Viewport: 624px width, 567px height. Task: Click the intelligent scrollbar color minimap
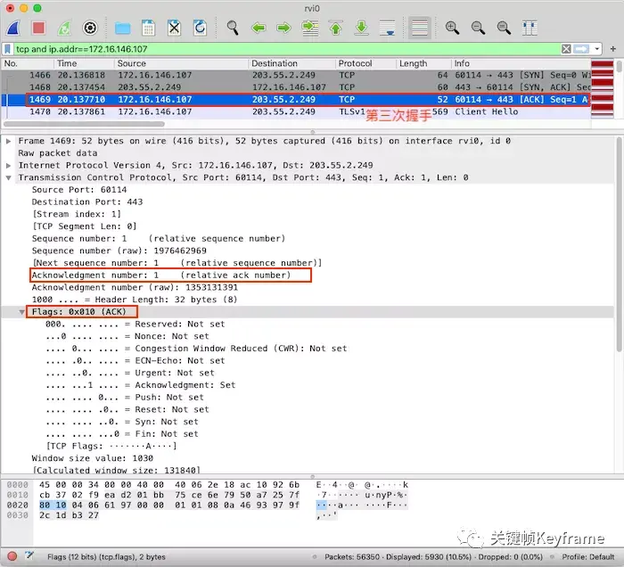pyautogui.click(x=602, y=89)
